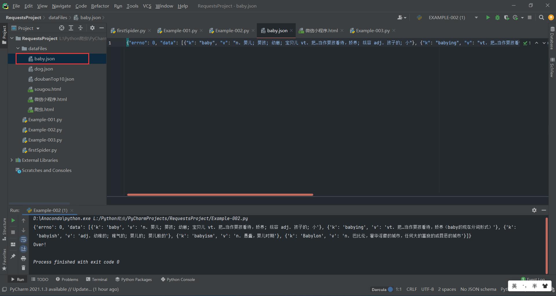Open the SciView side panel

[552, 68]
